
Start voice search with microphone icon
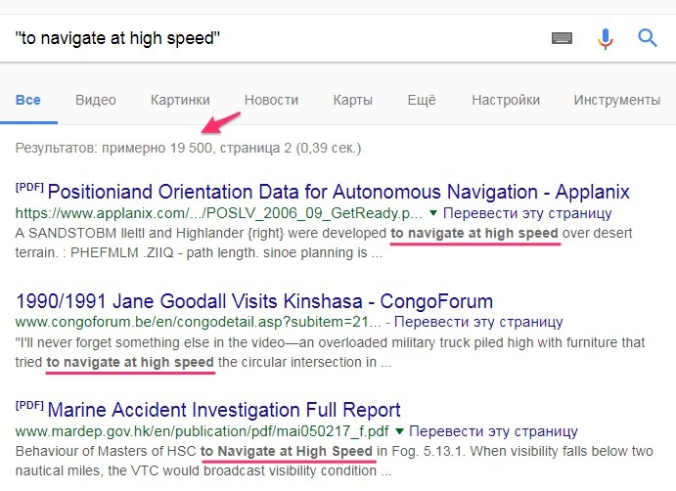(x=606, y=38)
